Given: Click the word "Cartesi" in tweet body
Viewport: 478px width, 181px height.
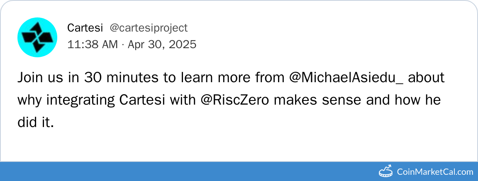Looking at the screenshot, I should [x=142, y=100].
